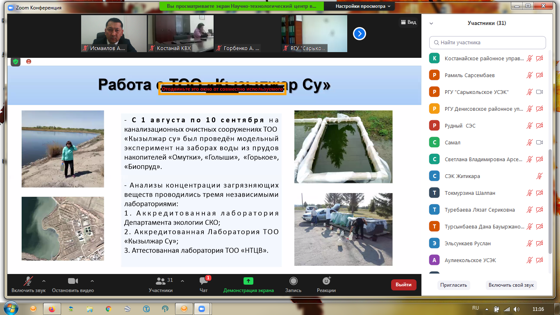560x315 pixels.
Task: Show next video thumbnails with blue arrow
Action: click(360, 34)
